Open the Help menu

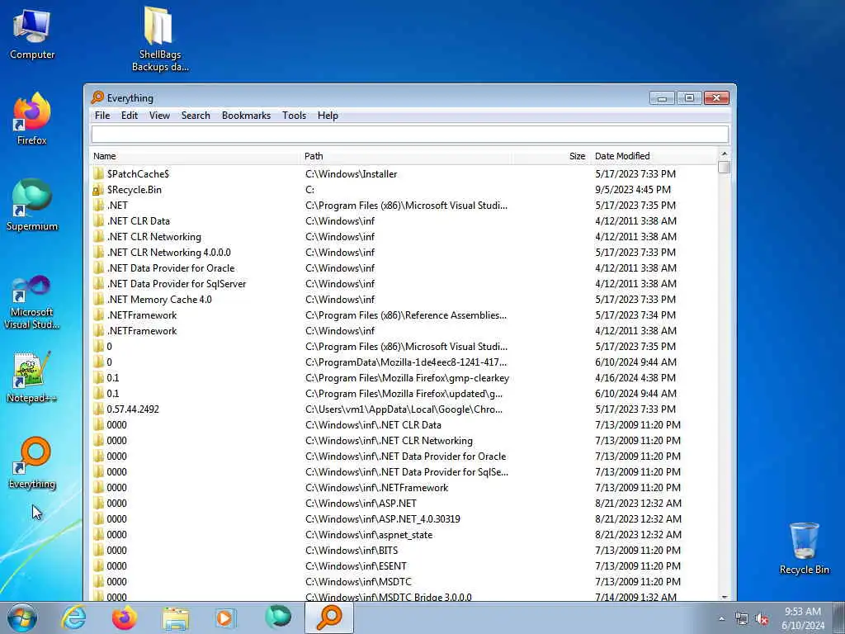click(x=328, y=116)
